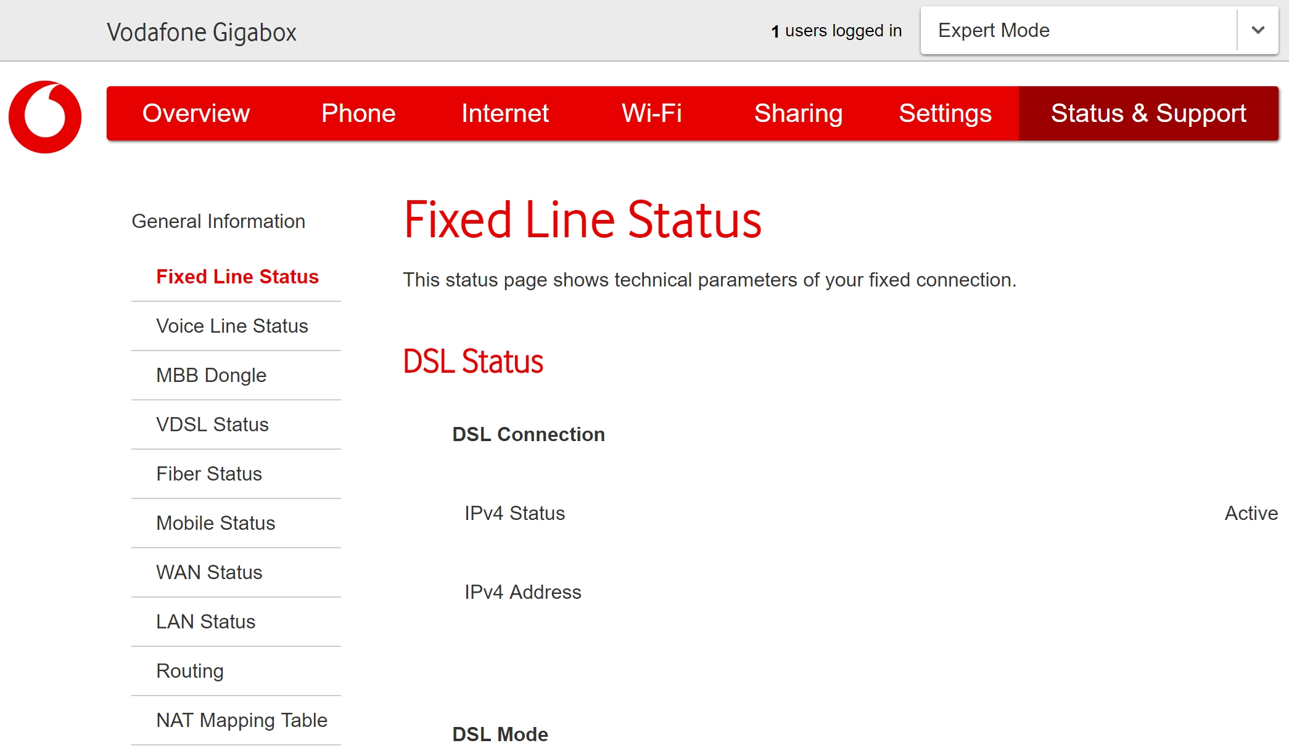Viewport: 1289px width, 751px height.
Task: Expand the Expert Mode dropdown arrow
Action: tap(1258, 30)
